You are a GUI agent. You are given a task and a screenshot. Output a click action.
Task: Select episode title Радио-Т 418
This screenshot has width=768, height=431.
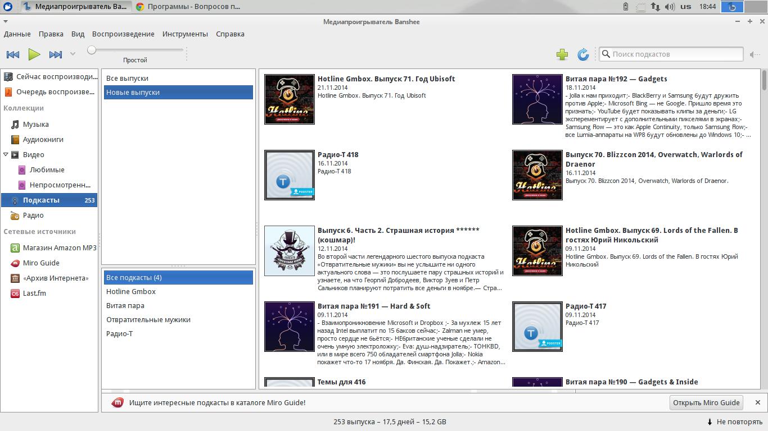coord(338,155)
